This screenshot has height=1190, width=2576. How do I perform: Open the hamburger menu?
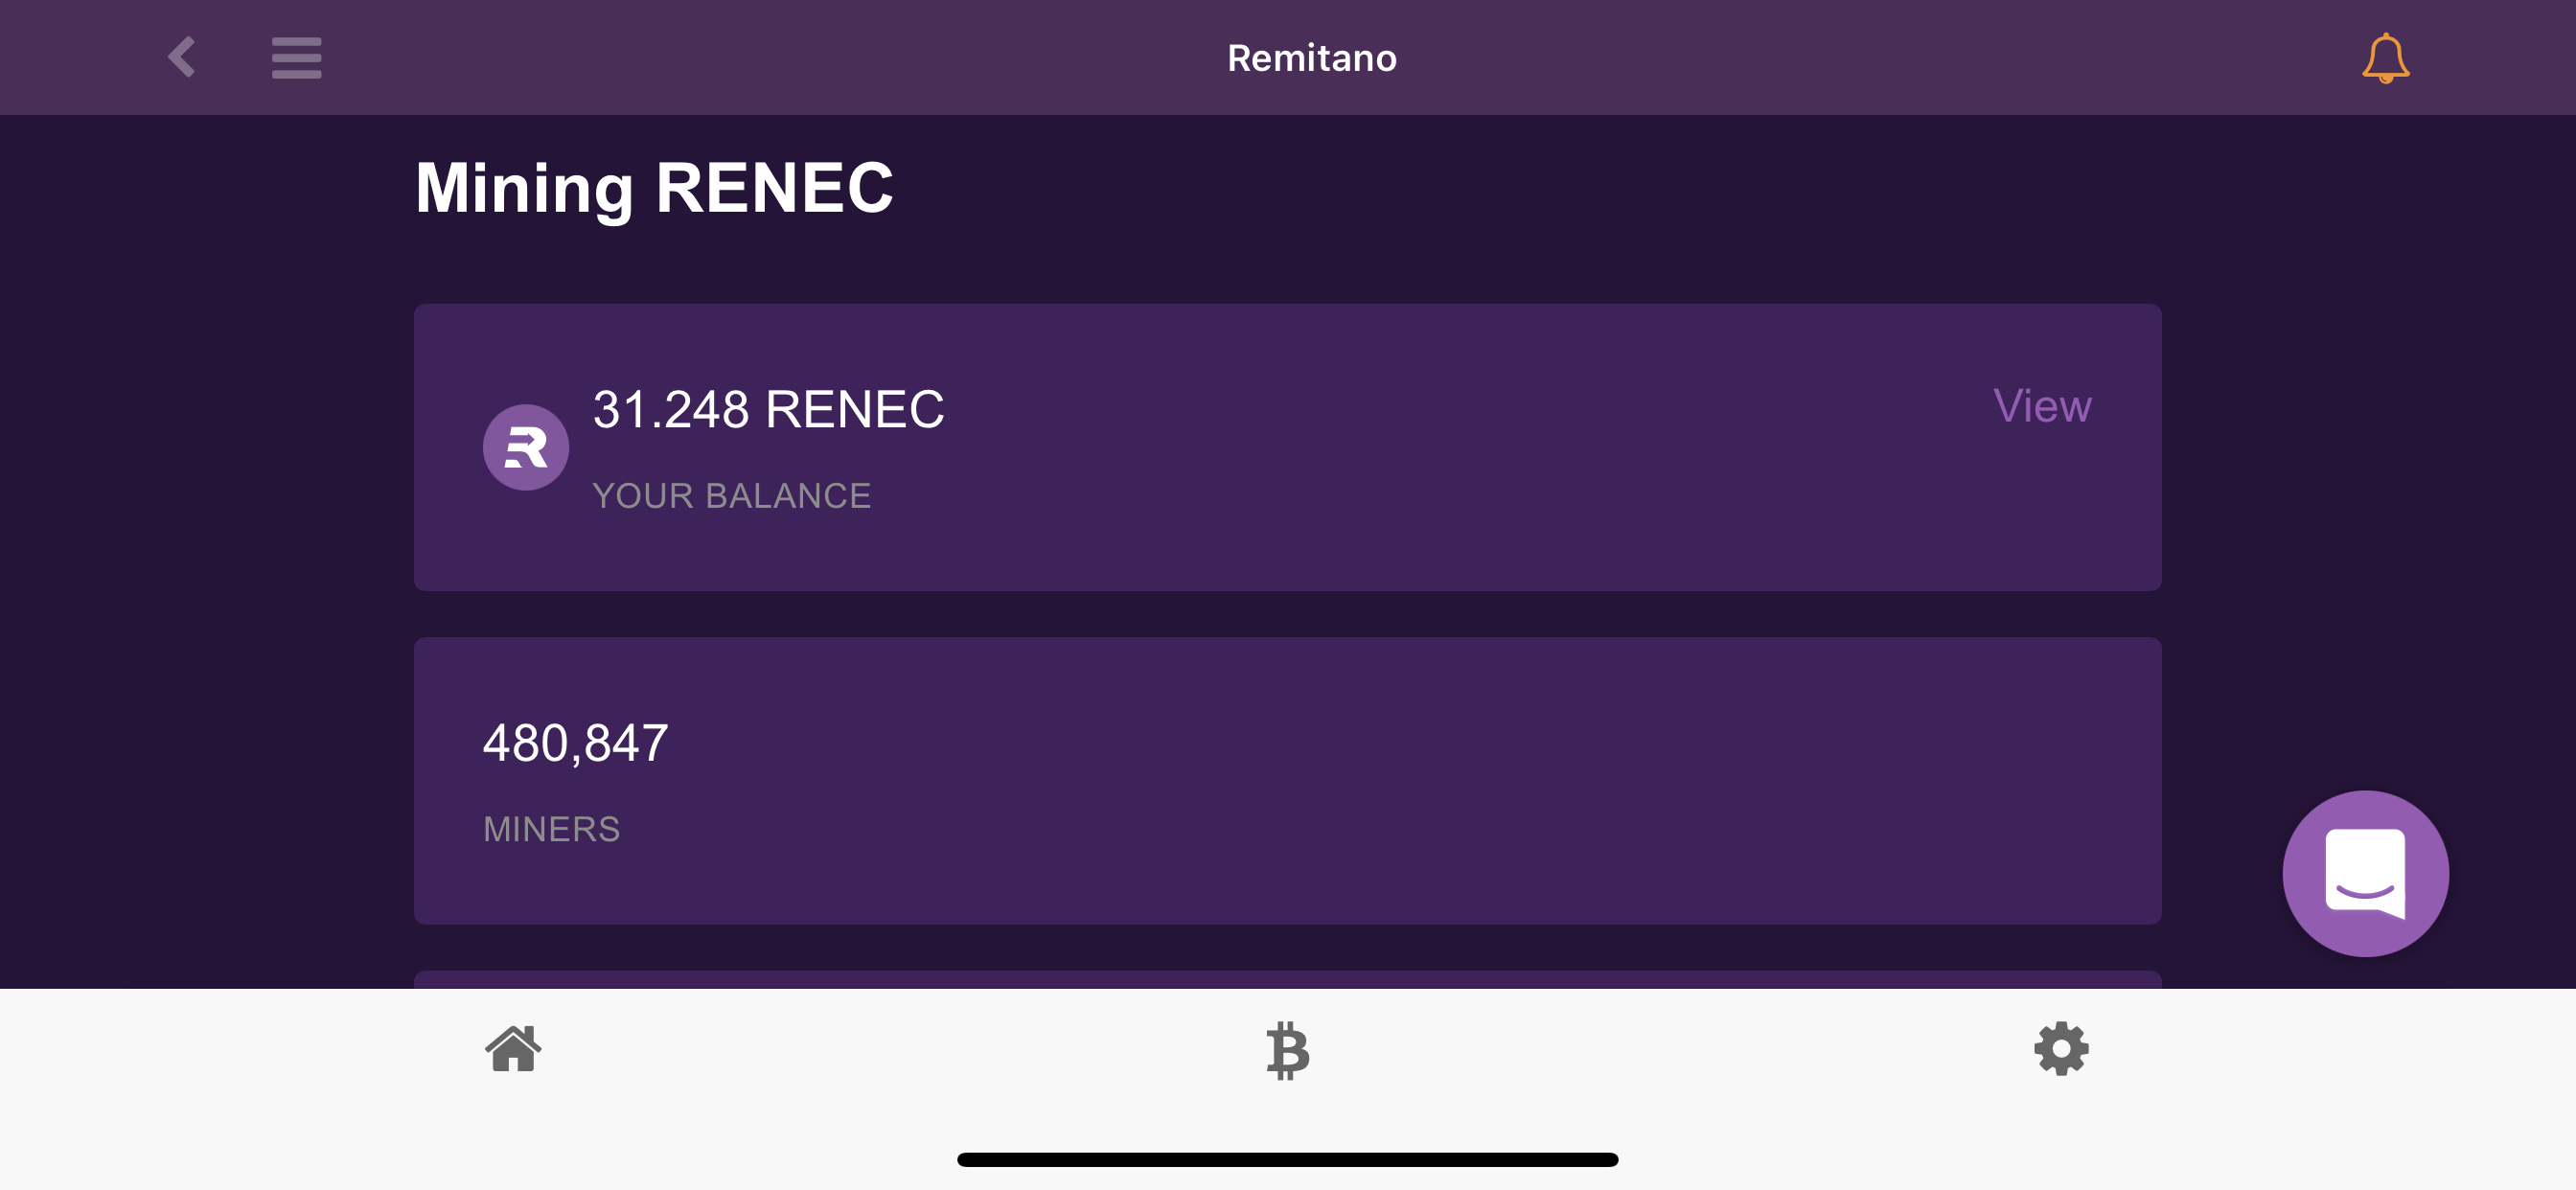(x=296, y=58)
